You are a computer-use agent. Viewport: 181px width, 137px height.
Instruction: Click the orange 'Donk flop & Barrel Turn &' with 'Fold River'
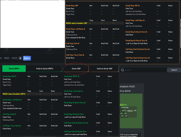(x=136, y=32)
